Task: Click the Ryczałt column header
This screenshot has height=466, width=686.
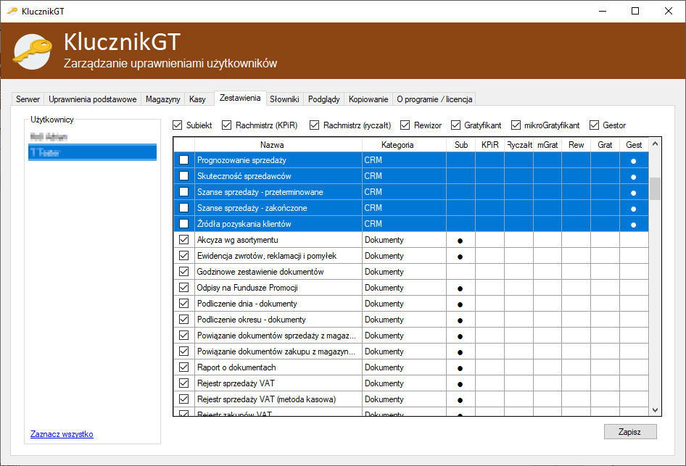Action: [519, 145]
